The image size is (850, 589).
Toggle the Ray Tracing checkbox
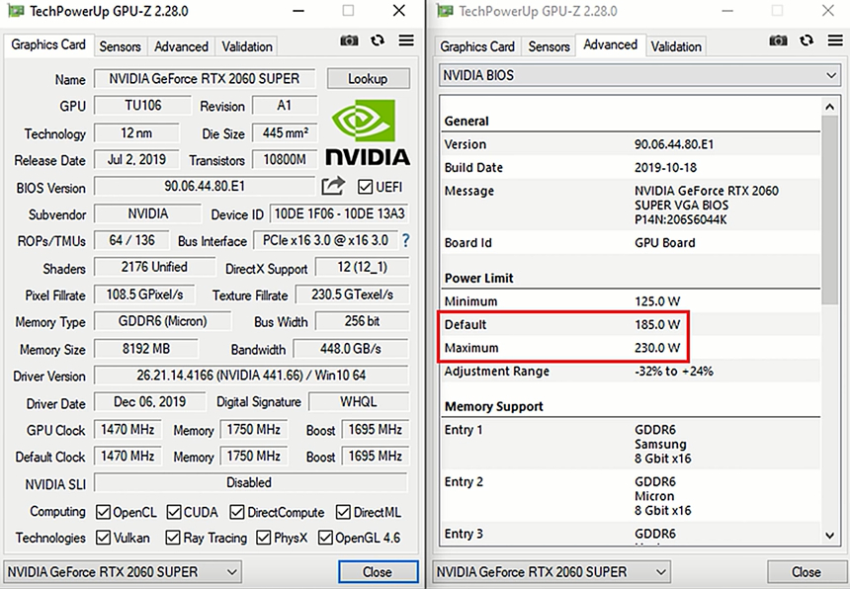173,538
